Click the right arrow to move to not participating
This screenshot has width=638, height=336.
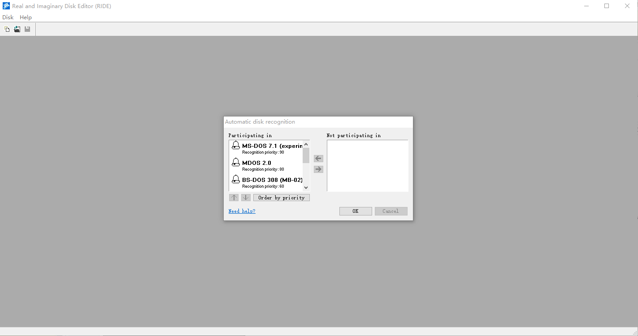(x=318, y=169)
